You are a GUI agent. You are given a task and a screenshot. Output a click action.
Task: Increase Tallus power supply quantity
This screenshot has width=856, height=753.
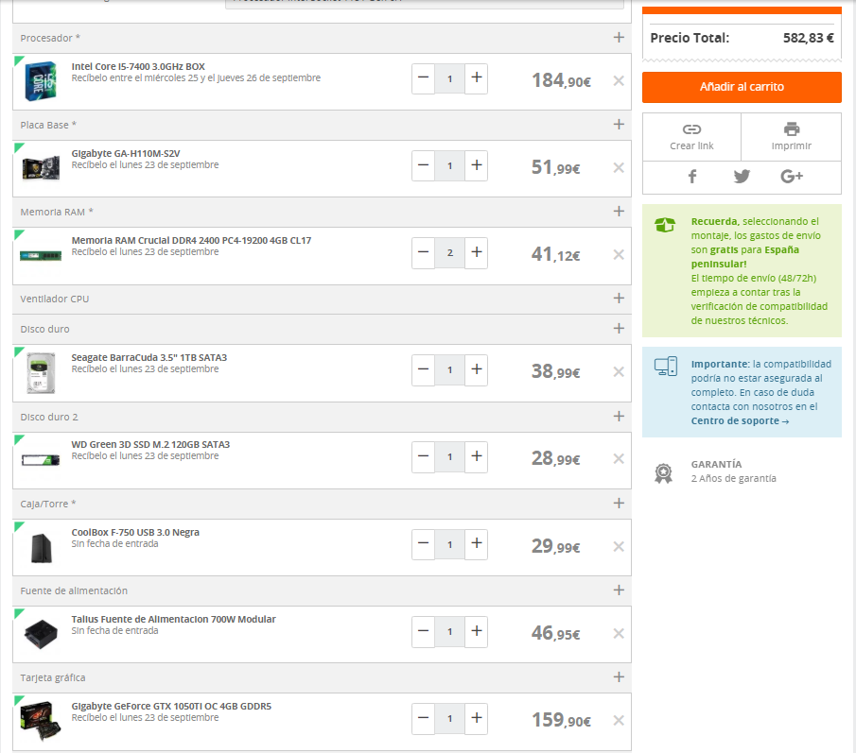click(x=476, y=631)
